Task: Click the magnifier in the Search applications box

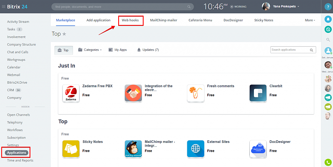Action: point(311,50)
